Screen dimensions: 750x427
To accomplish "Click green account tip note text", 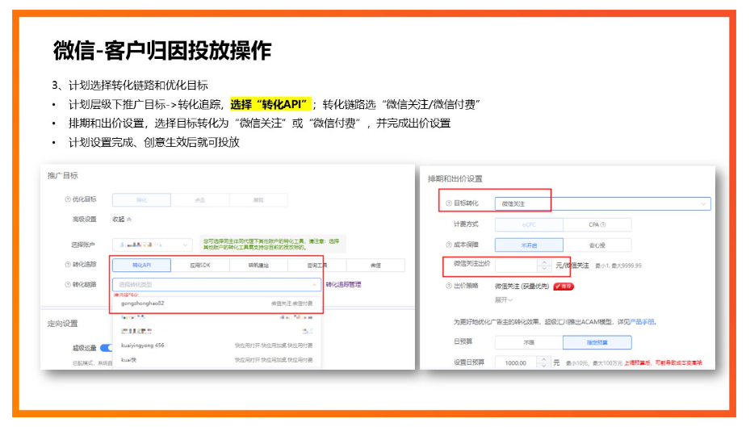I will pos(272,245).
